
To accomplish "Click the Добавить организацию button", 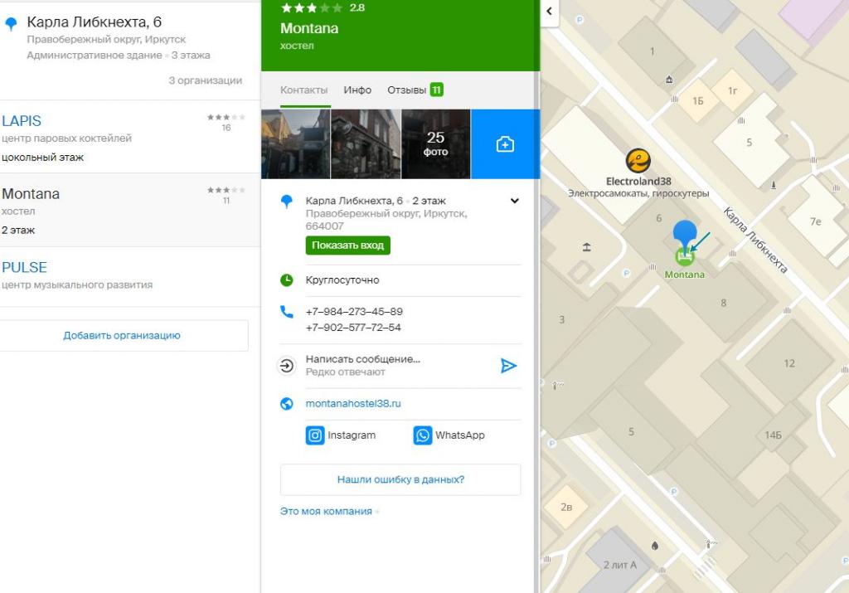I will tap(122, 336).
